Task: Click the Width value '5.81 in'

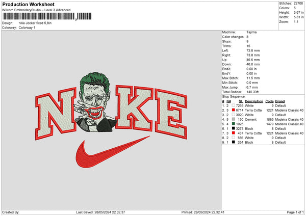Action: tap(298, 17)
